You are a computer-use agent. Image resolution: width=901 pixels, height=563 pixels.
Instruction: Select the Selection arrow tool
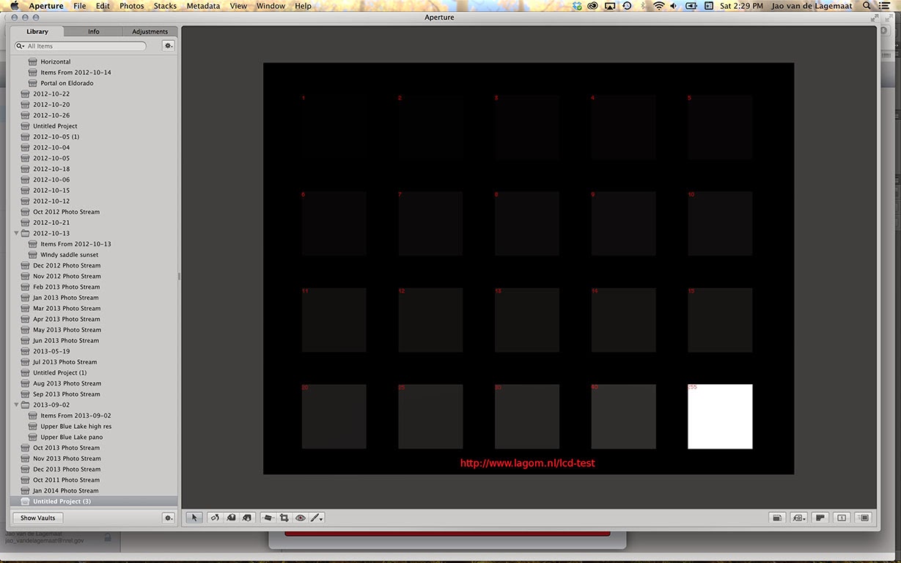click(194, 518)
